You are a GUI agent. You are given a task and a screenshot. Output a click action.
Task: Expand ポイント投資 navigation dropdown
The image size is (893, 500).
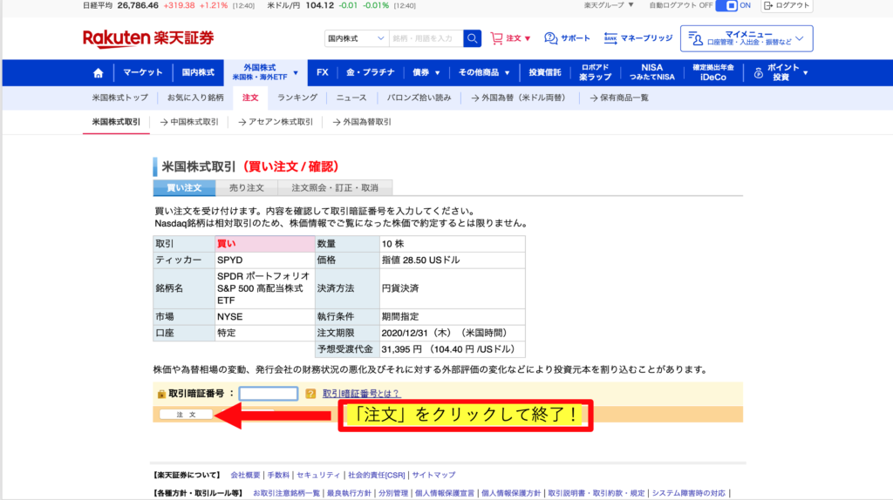click(x=781, y=72)
